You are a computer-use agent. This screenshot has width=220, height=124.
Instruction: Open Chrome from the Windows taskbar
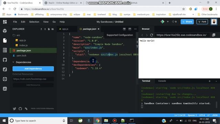[x=98, y=121]
